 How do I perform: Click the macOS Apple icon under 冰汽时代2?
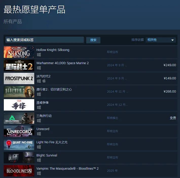click(x=44, y=81)
